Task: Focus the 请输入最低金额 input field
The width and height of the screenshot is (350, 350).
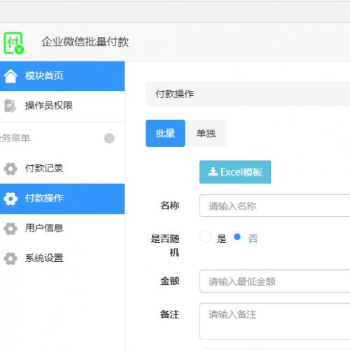Action: 275,281
